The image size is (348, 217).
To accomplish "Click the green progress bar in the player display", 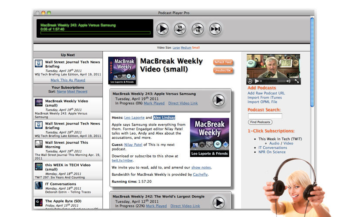I will (x=95, y=33).
